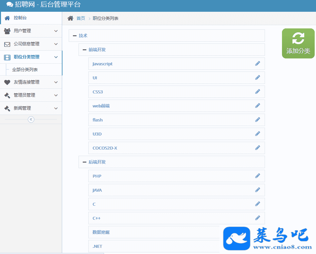The height and width of the screenshot is (254, 316).
Task: Collapse the sidebar with double-arrow toggle
Action: 31,119
